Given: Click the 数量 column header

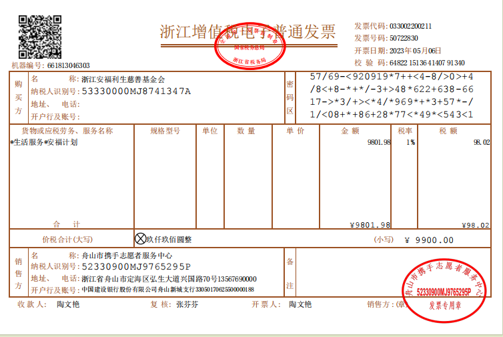Looking at the screenshot, I should tap(246, 131).
